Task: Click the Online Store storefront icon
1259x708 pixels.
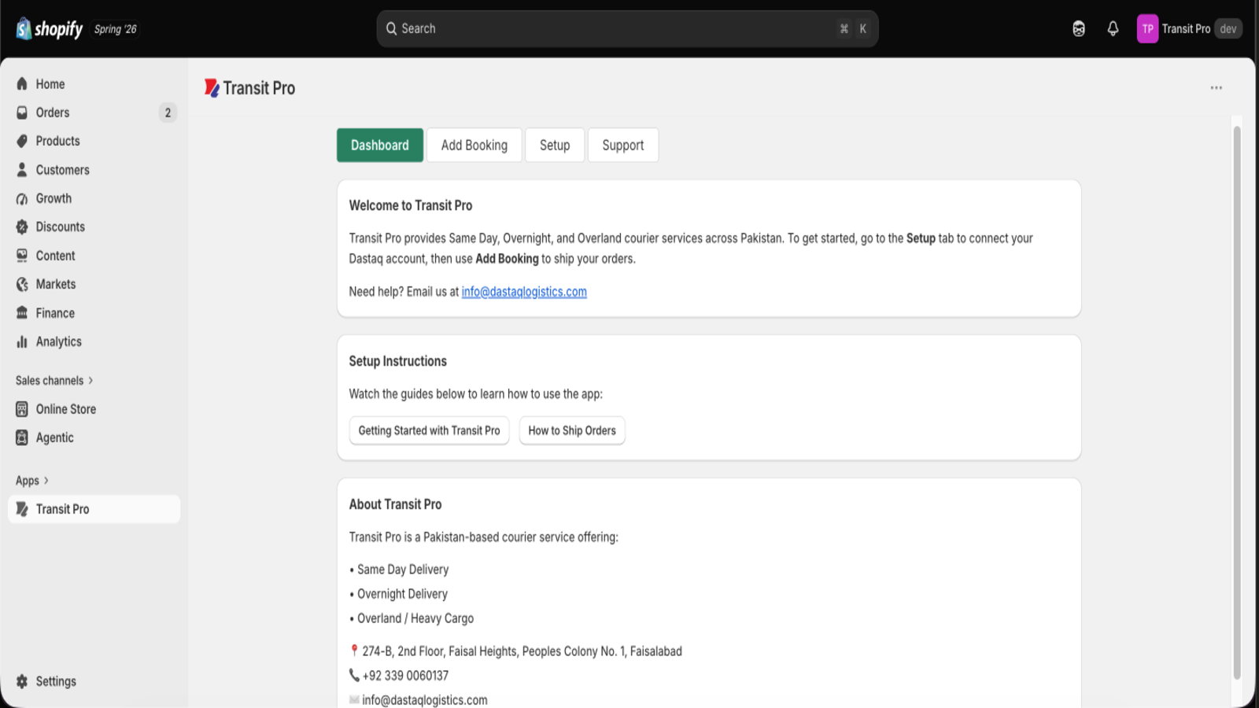Action: coord(22,409)
